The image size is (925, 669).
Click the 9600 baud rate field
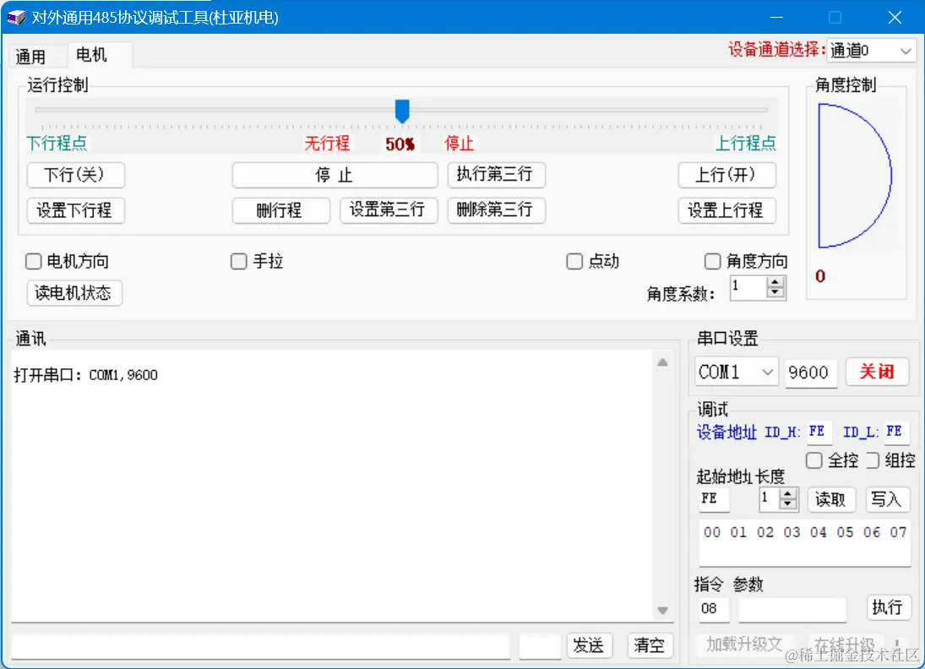point(811,373)
